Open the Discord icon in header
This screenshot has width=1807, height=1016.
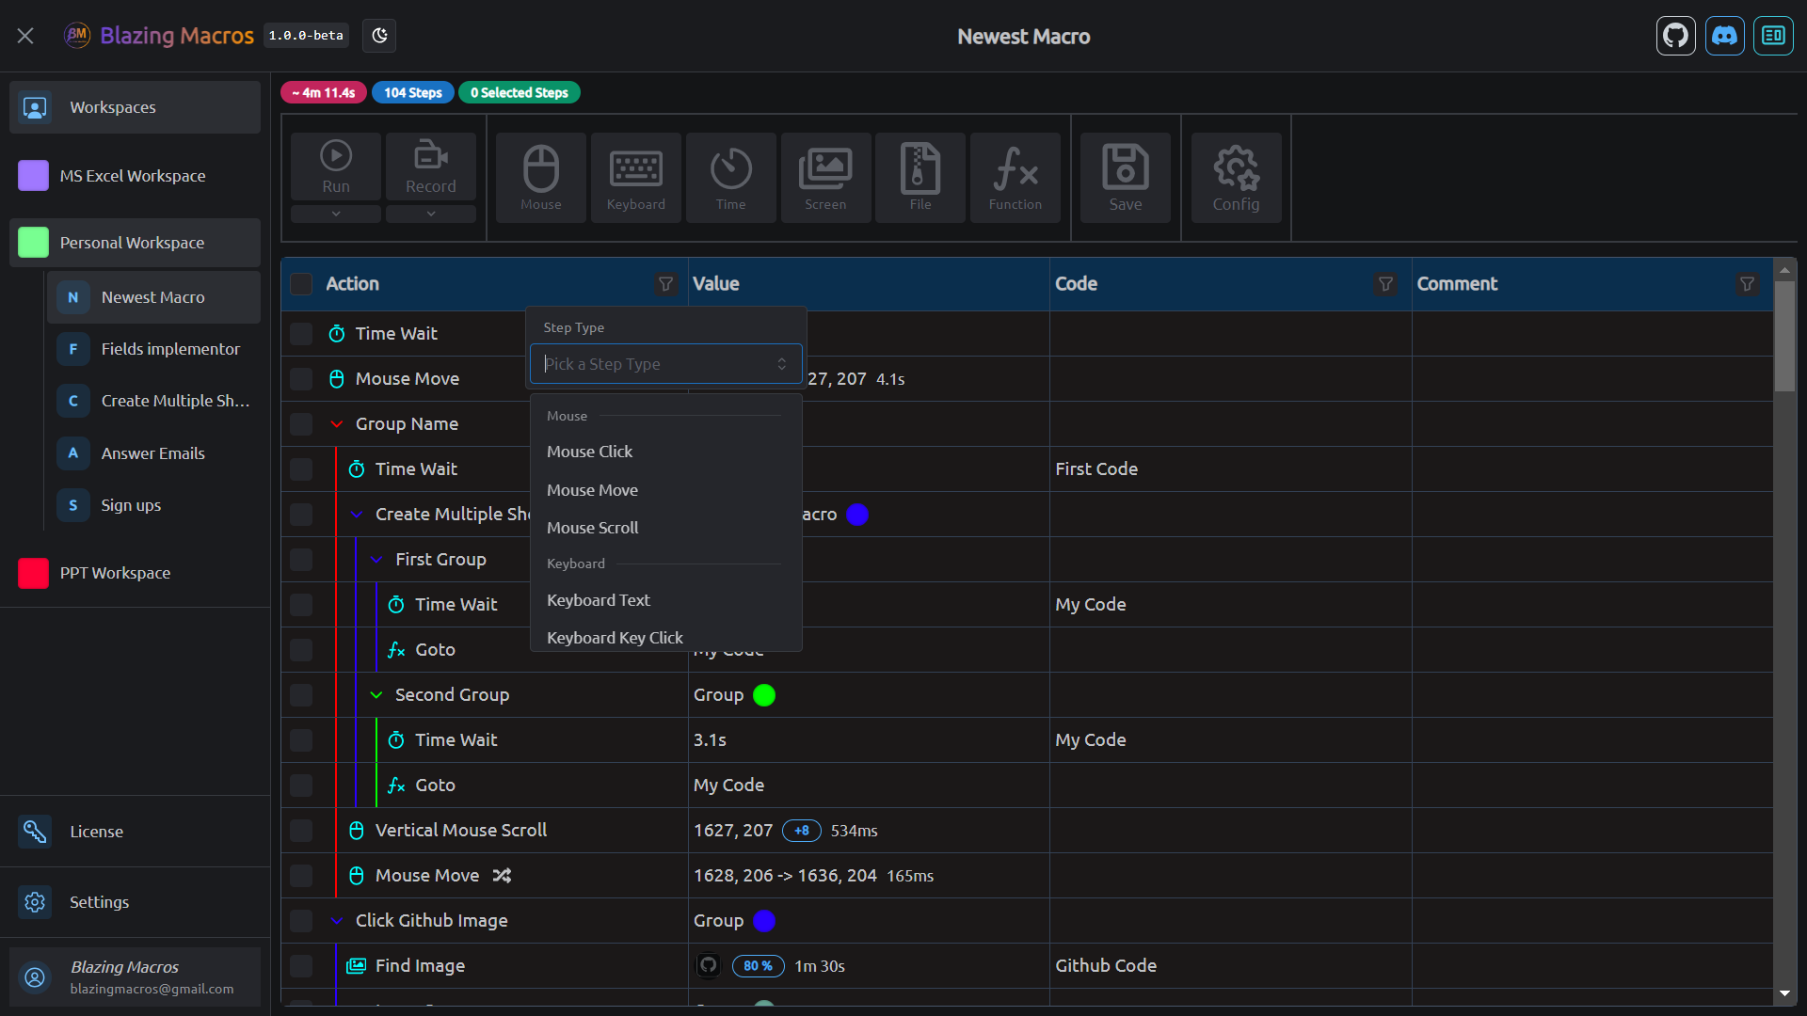(x=1725, y=36)
